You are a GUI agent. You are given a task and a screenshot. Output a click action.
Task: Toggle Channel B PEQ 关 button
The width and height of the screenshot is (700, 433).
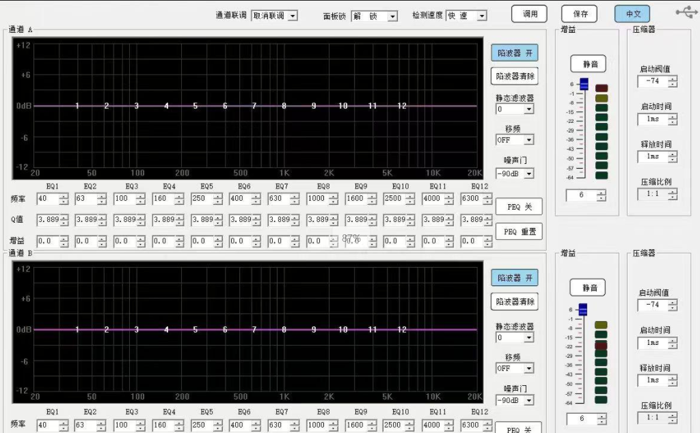pyautogui.click(x=519, y=428)
